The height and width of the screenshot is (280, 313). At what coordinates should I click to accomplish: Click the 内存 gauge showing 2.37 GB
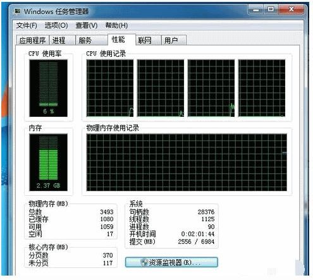pyautogui.click(x=49, y=162)
